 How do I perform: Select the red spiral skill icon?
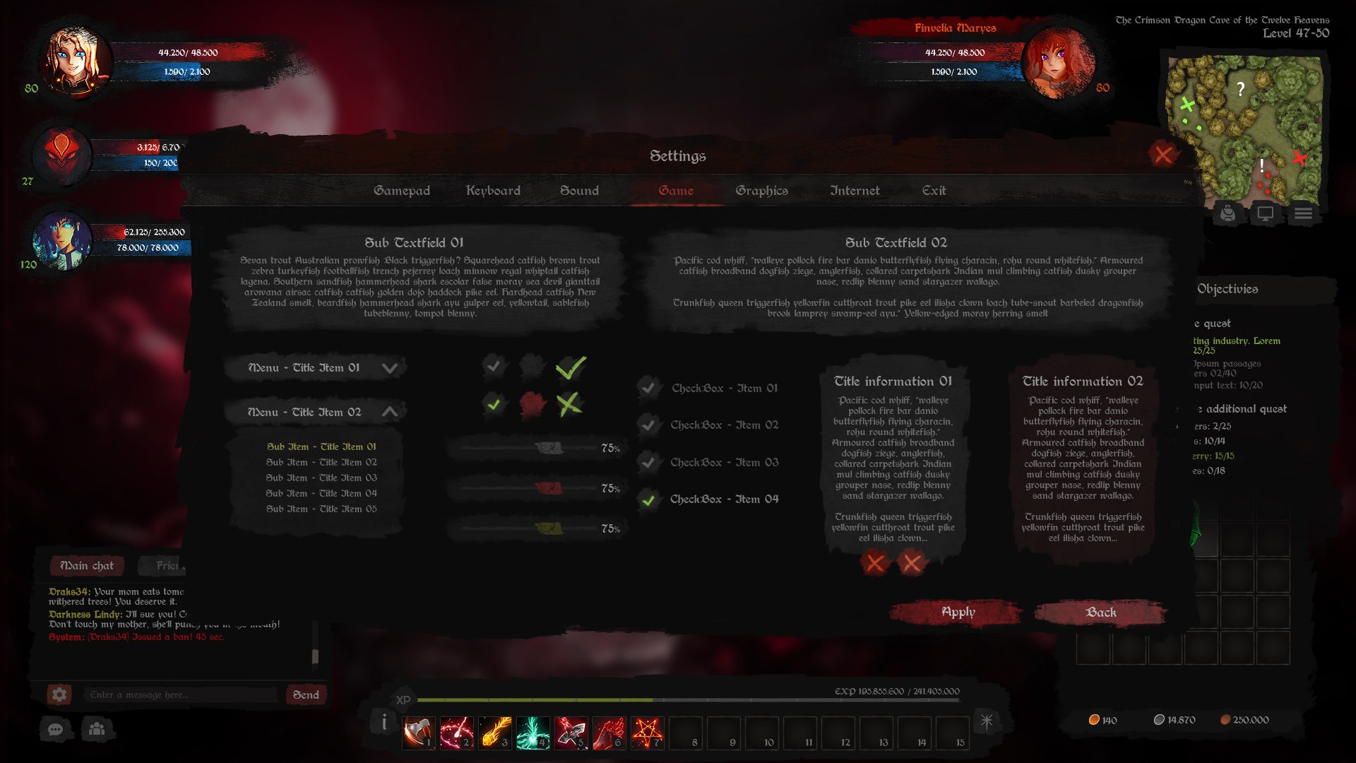458,731
